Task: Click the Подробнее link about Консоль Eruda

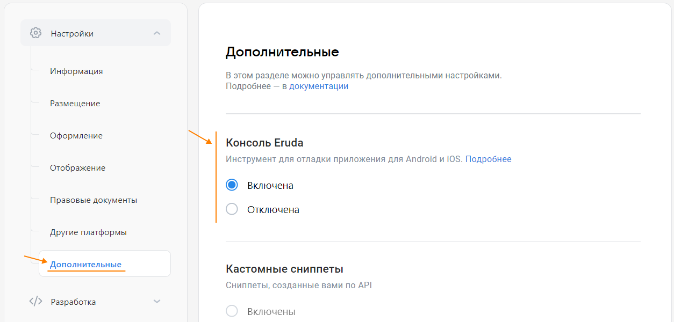Action: [488, 159]
